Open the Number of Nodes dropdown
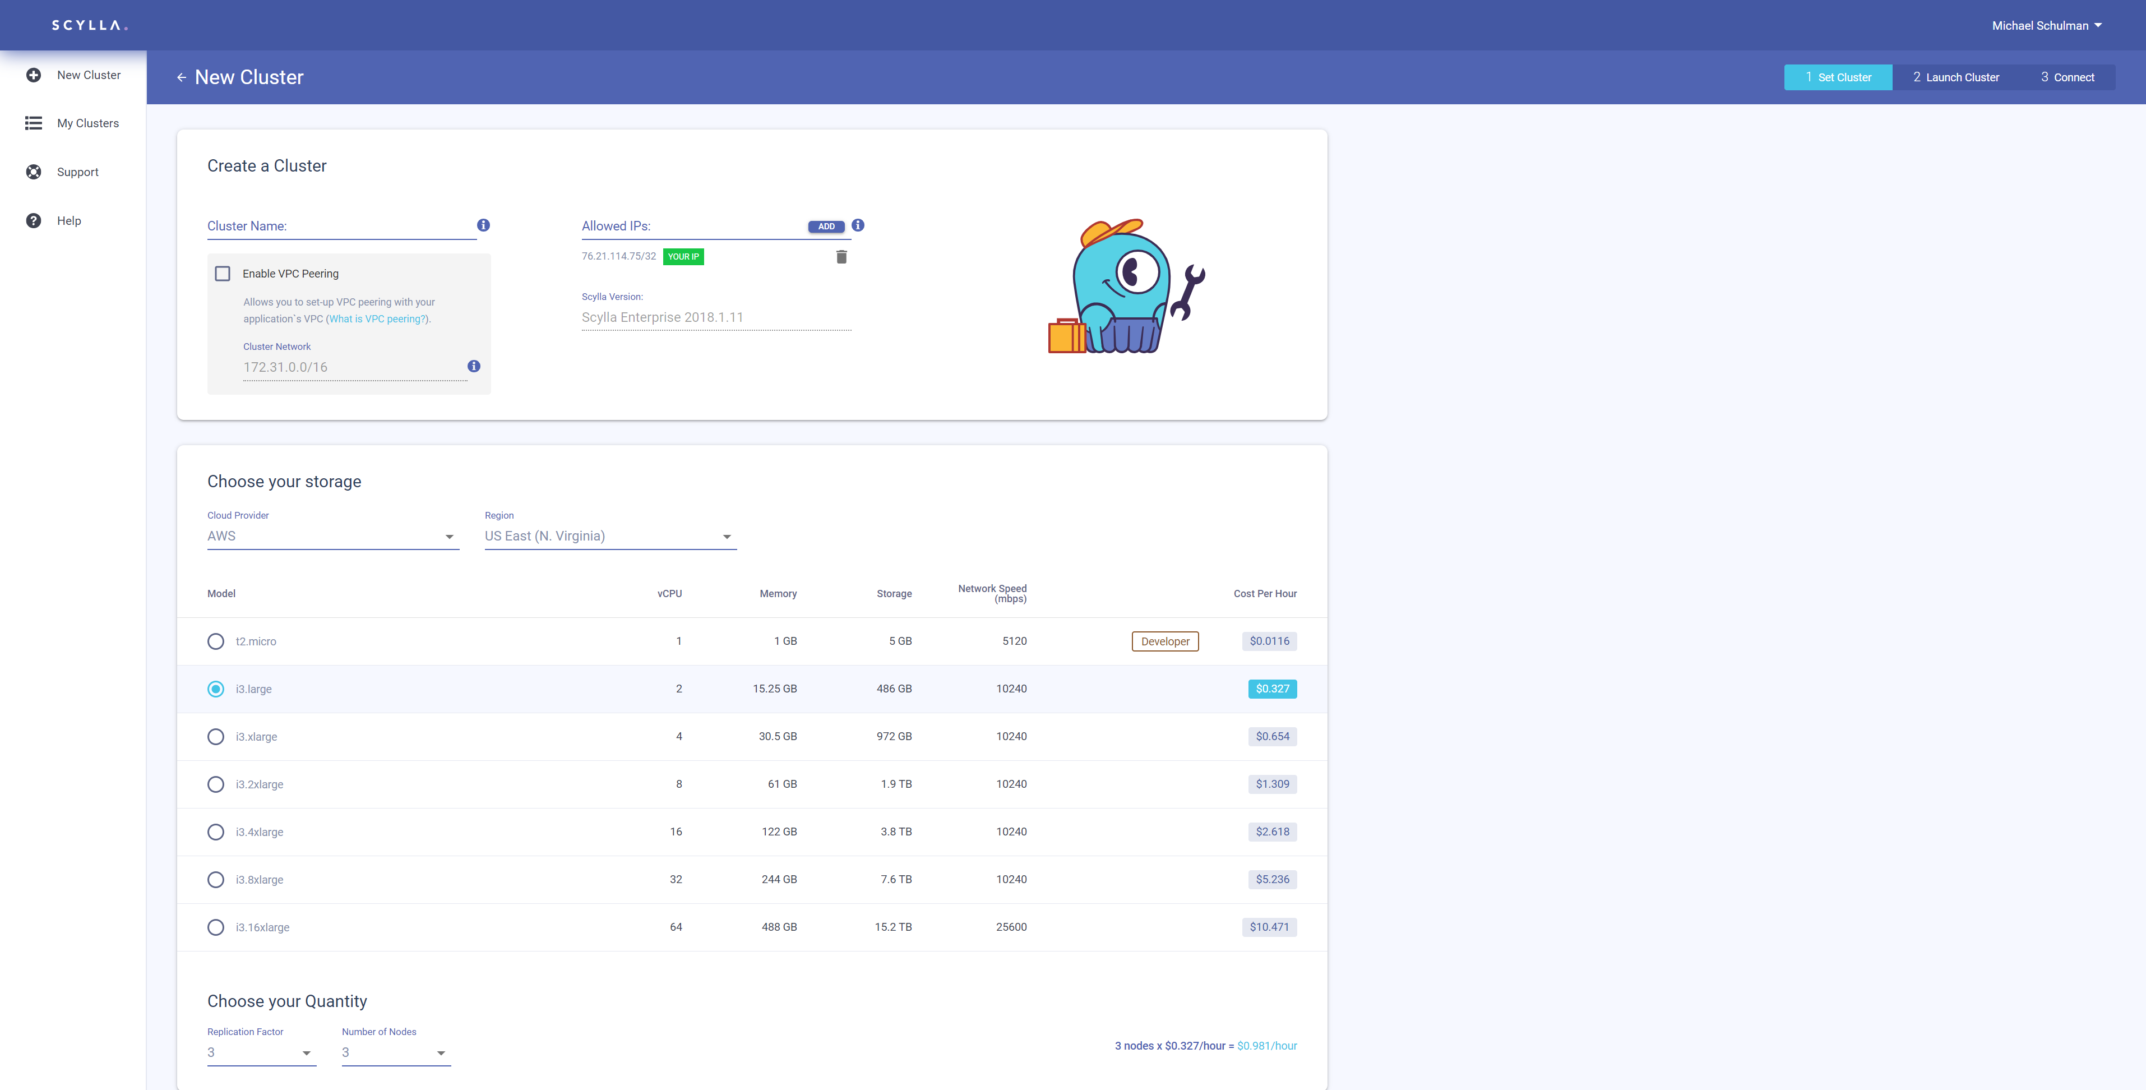This screenshot has height=1090, width=2146. tap(396, 1052)
